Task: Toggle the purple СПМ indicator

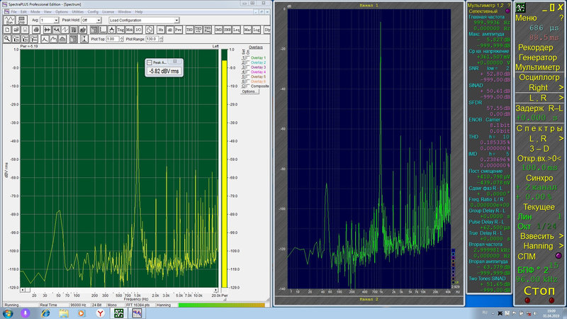Action: coord(558,256)
